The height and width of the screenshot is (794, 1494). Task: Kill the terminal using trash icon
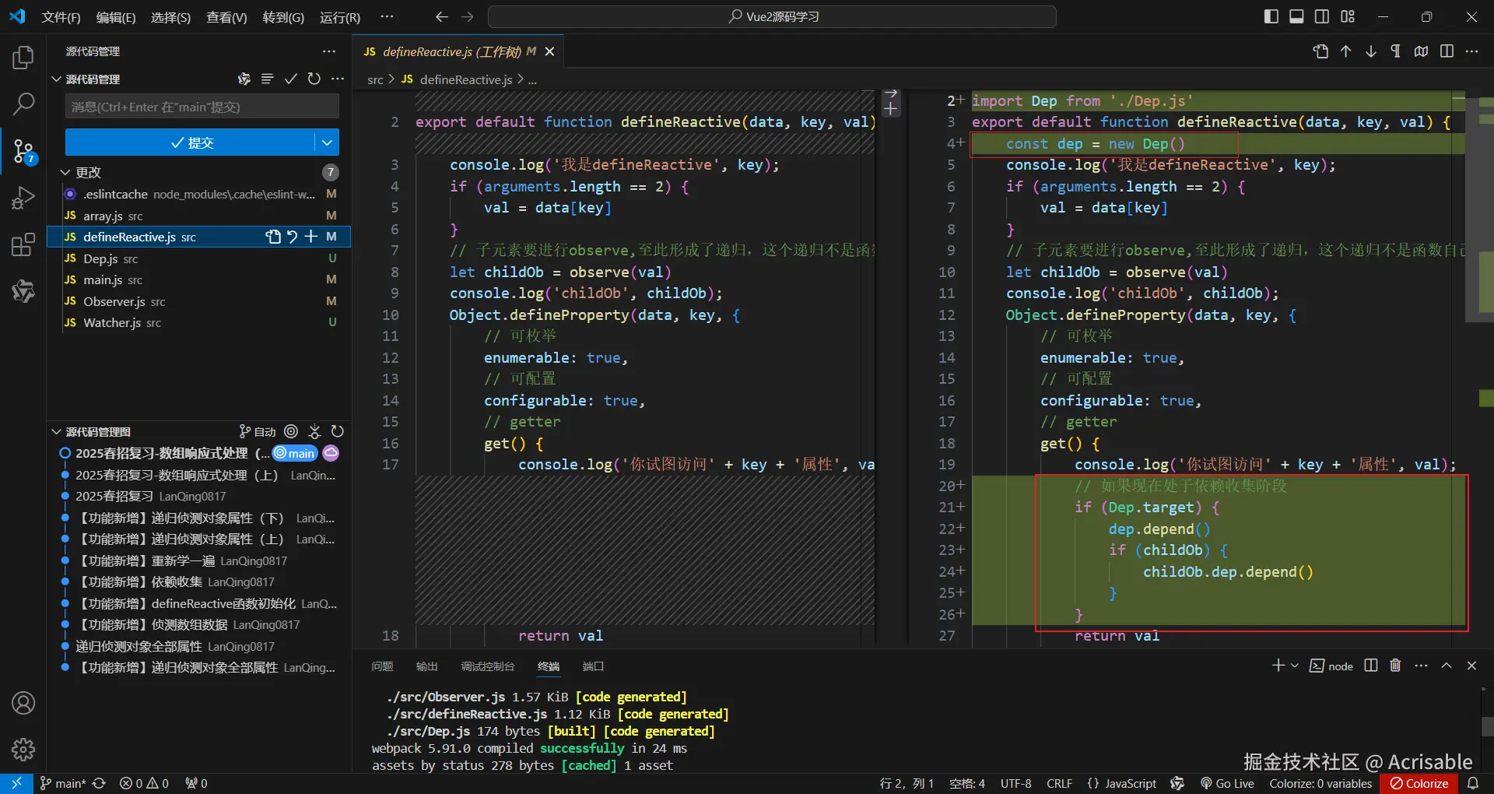click(x=1395, y=666)
